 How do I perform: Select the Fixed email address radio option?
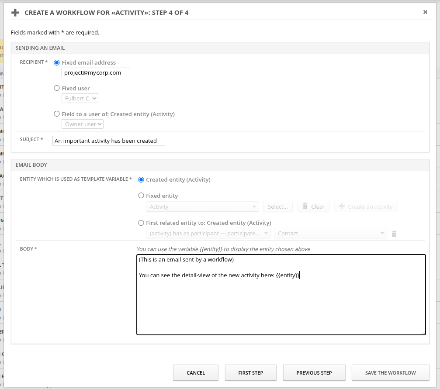pyautogui.click(x=57, y=62)
